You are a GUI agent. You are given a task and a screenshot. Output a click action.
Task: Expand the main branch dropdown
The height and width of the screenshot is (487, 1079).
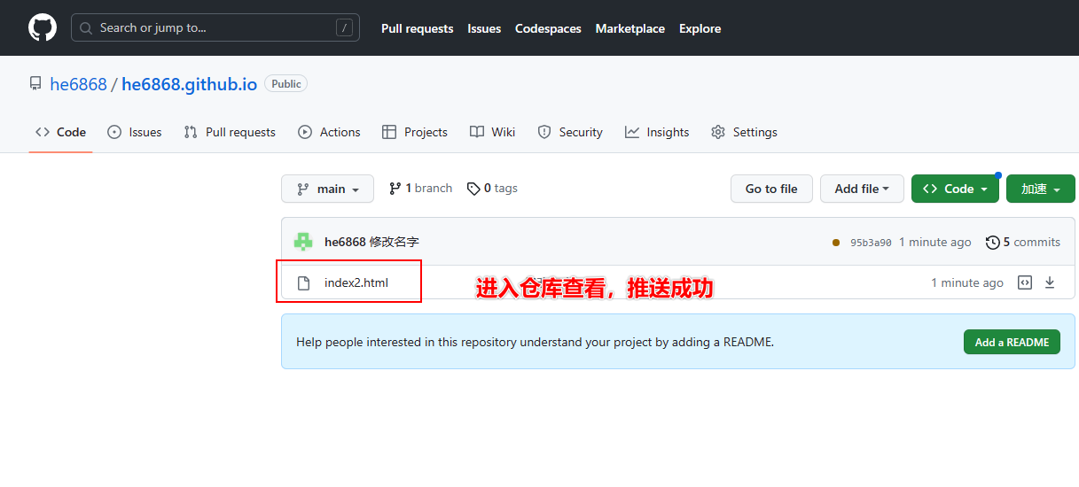328,189
